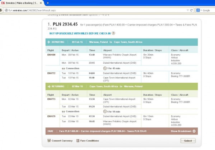
Task: Click the Show Breakdown plus icon
Action: pos(194,131)
